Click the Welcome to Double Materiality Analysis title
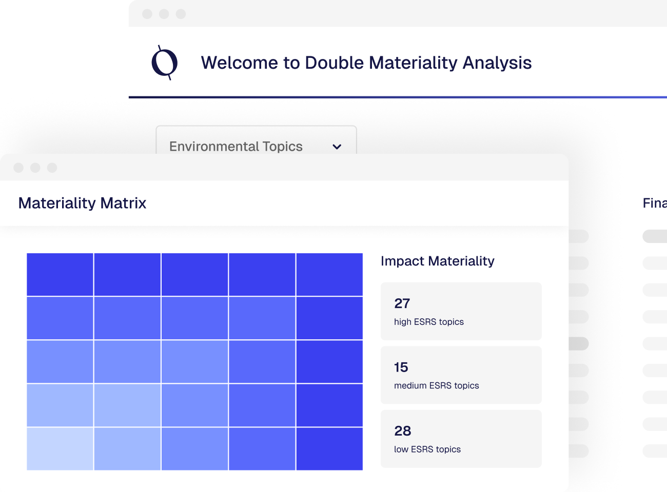 pos(366,63)
